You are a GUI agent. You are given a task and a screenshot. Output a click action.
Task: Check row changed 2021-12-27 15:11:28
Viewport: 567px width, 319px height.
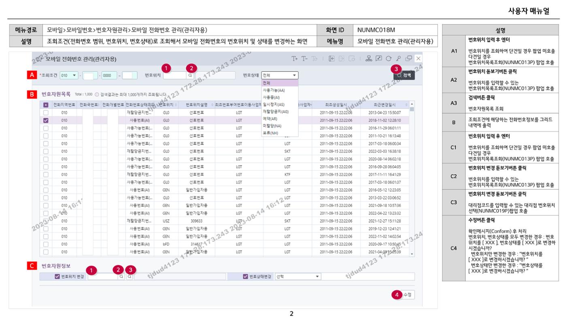click(x=46, y=221)
